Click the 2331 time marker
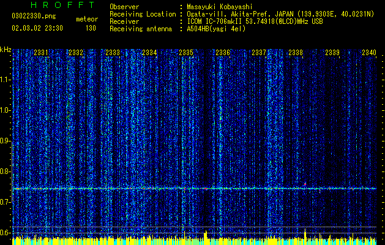This screenshot has height=245, width=385. (41, 52)
